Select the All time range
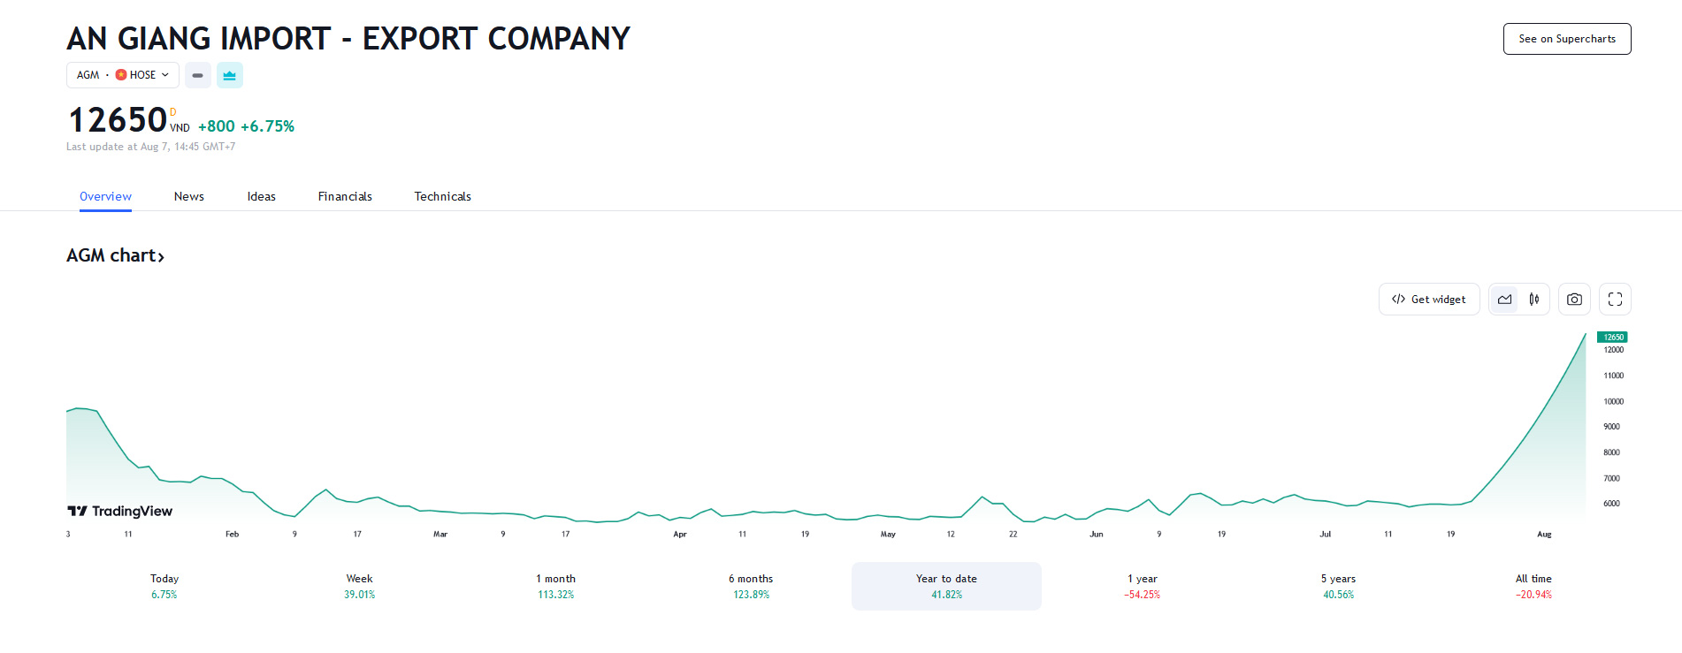 tap(1533, 586)
